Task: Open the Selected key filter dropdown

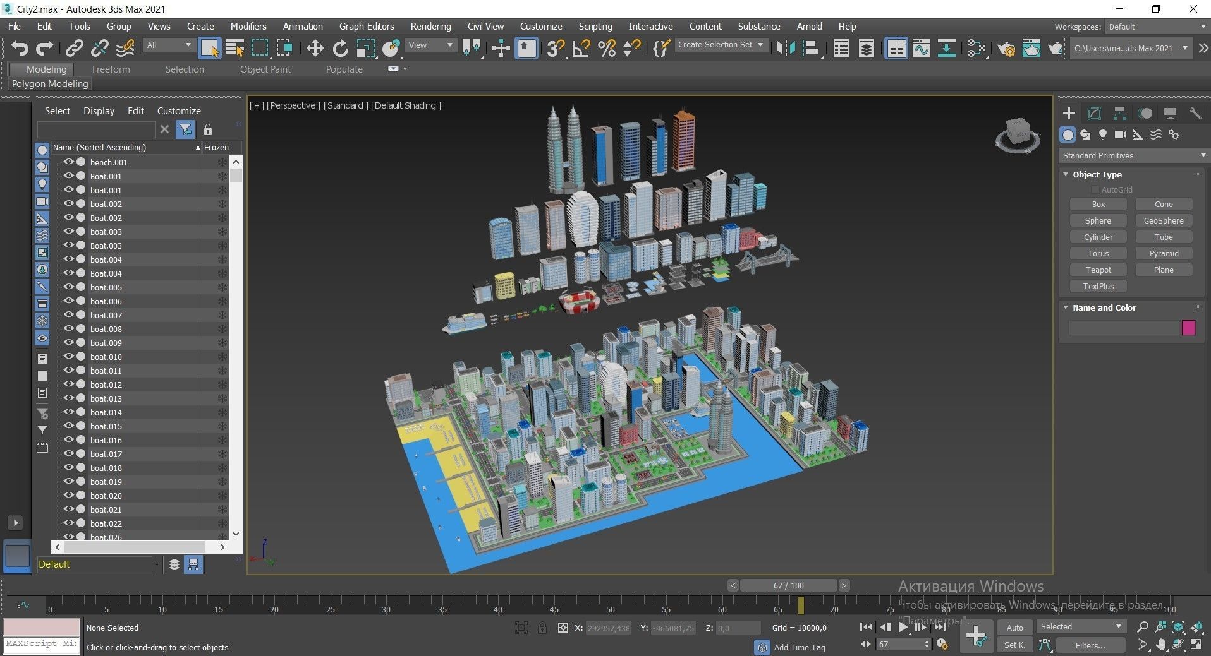Action: pos(1081,626)
